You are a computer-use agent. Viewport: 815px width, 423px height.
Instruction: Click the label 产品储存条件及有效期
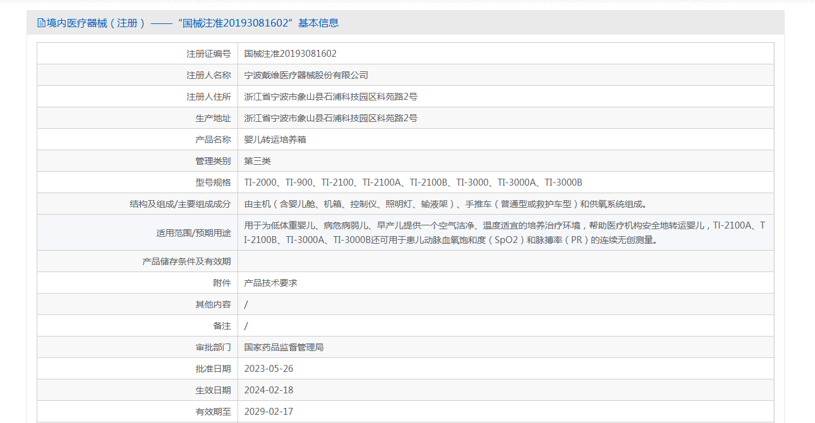pyautogui.click(x=186, y=261)
